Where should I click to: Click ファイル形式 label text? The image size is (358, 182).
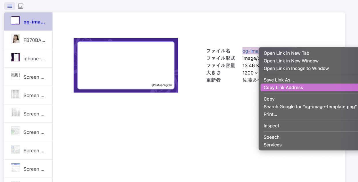221,58
